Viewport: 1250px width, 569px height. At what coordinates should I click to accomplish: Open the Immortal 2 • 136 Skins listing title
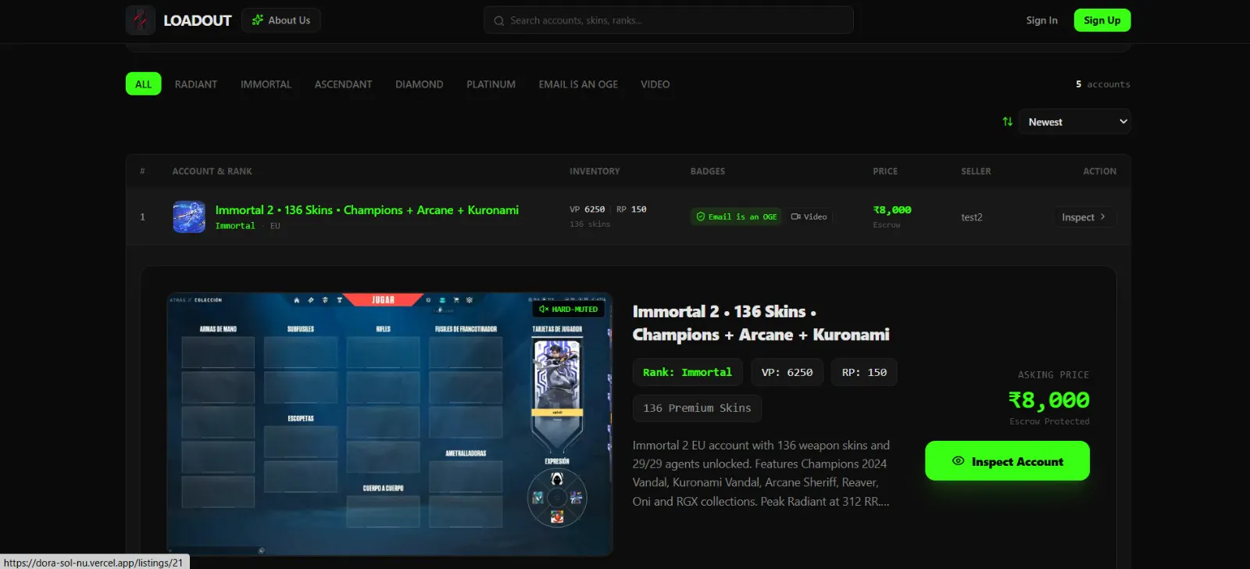[367, 210]
